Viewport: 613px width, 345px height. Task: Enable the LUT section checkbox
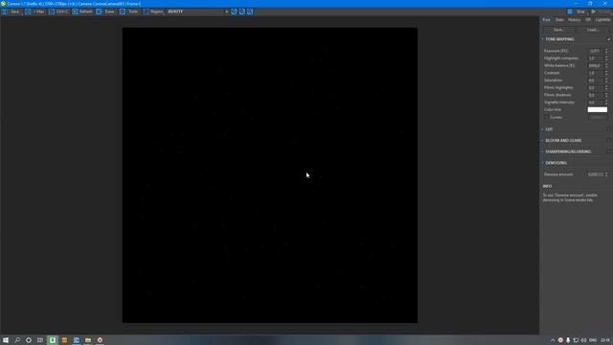point(609,129)
